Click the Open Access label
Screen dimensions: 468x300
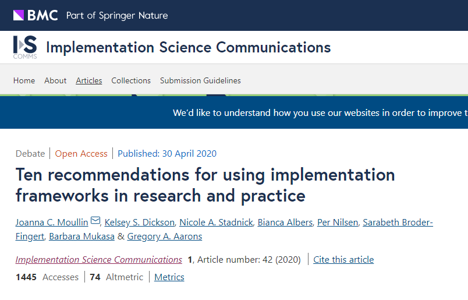point(81,154)
